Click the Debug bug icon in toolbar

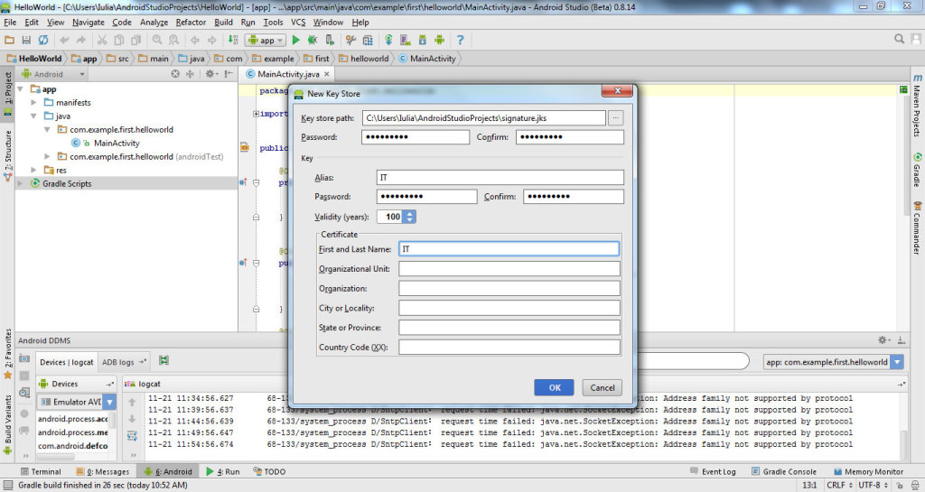pos(313,40)
